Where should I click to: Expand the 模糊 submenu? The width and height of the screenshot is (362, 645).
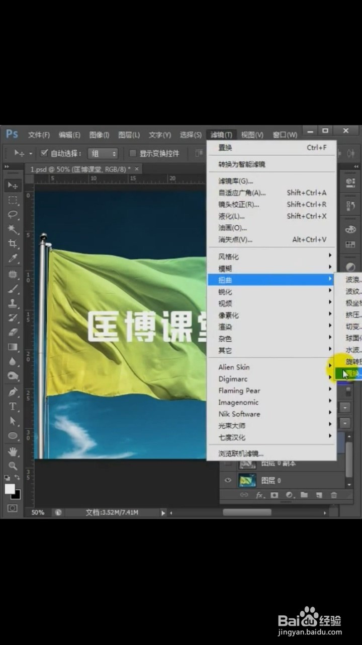272,268
